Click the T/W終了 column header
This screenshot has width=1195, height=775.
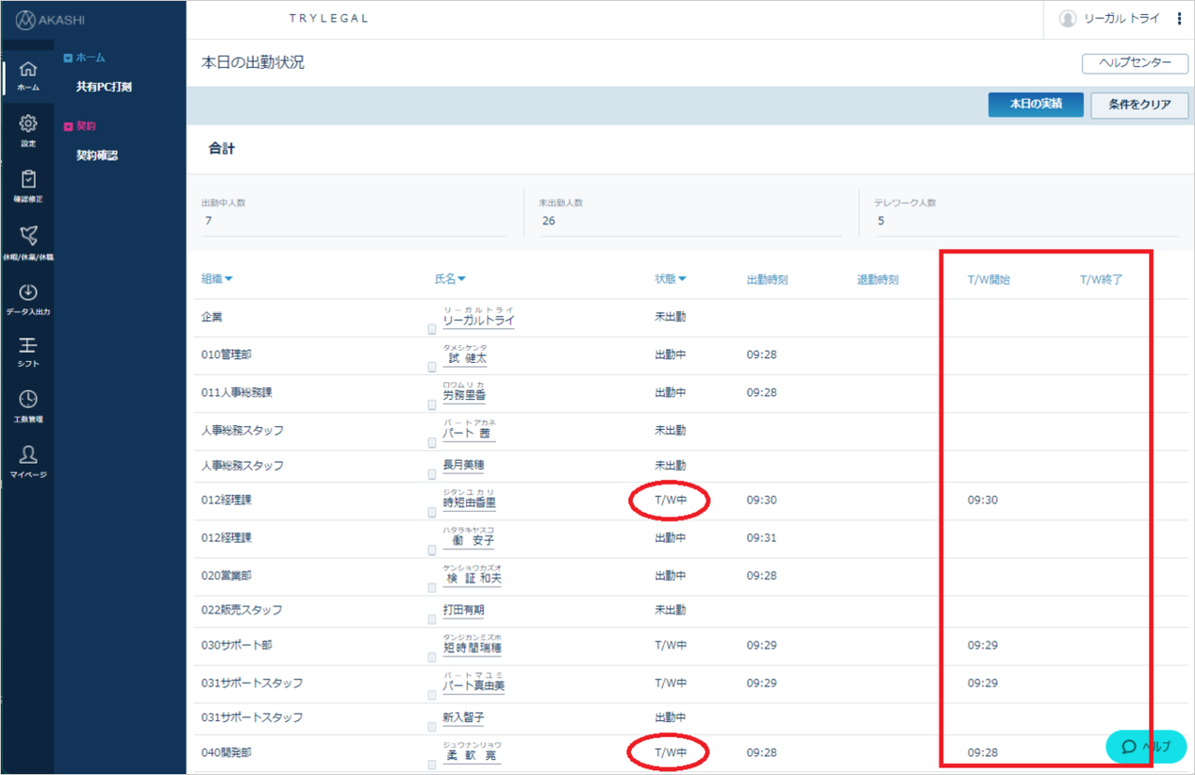point(1102,280)
